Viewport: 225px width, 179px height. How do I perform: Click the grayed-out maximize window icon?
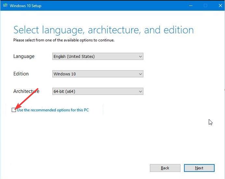205,6
